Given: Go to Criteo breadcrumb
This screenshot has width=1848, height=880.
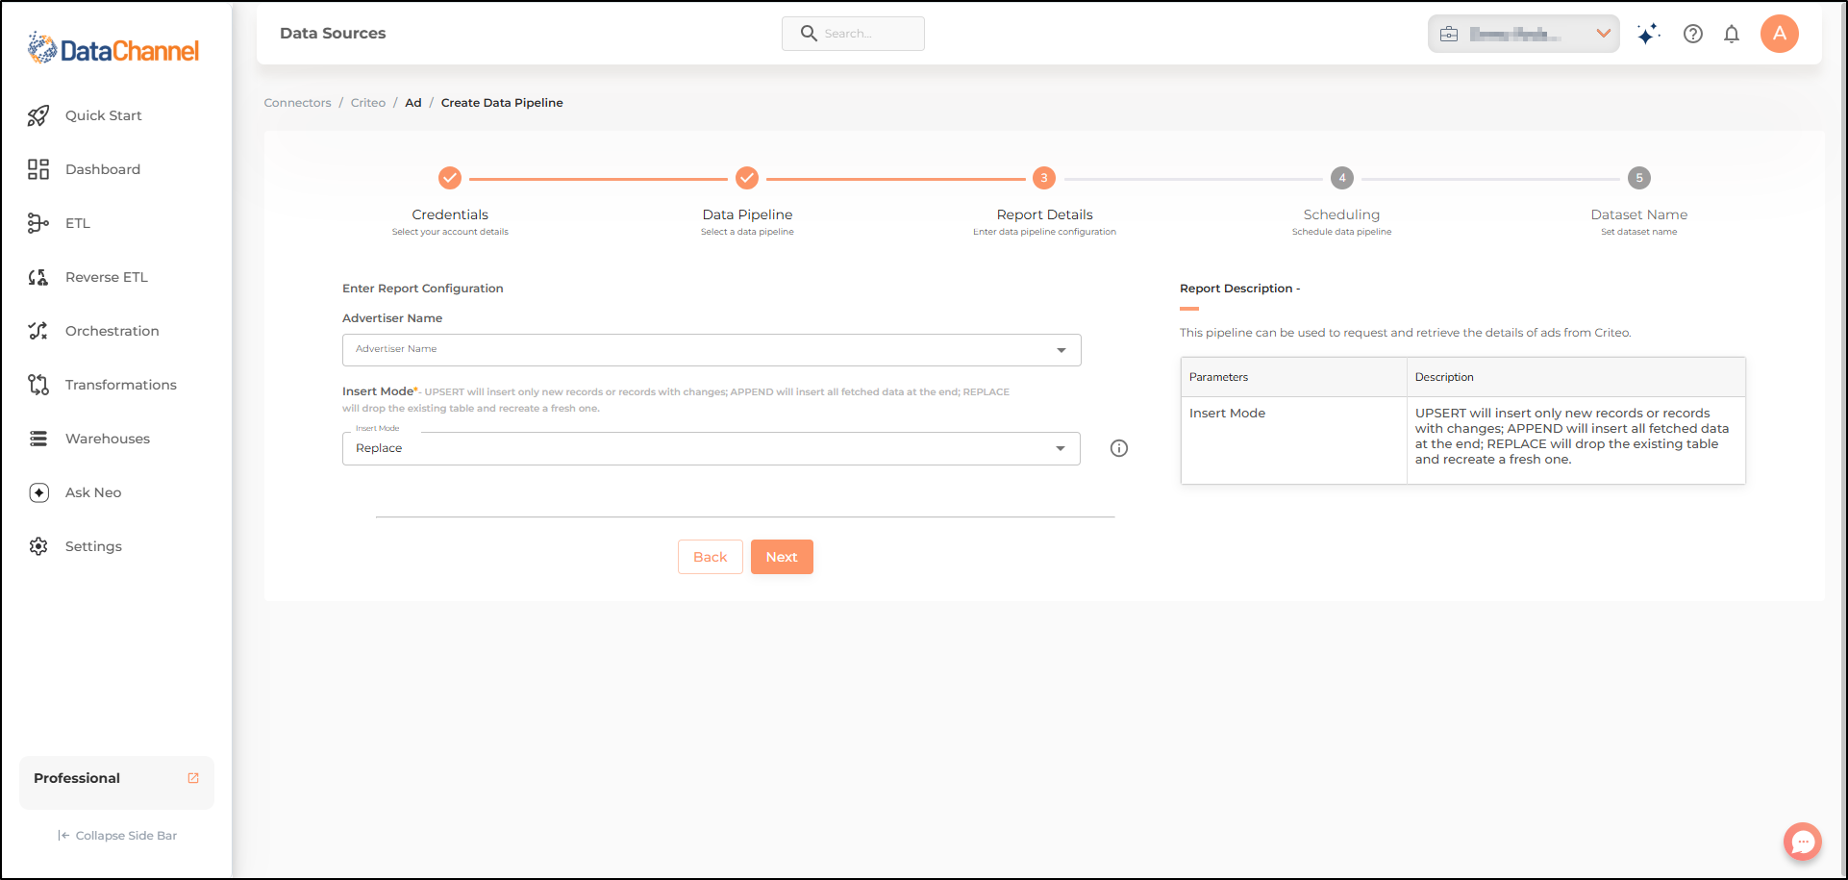Looking at the screenshot, I should click(x=368, y=103).
